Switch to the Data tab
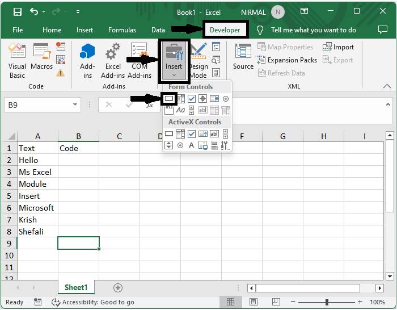Screen dimensions: 397x310 158,30
